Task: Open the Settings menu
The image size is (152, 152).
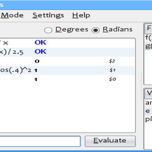Action: (48, 15)
